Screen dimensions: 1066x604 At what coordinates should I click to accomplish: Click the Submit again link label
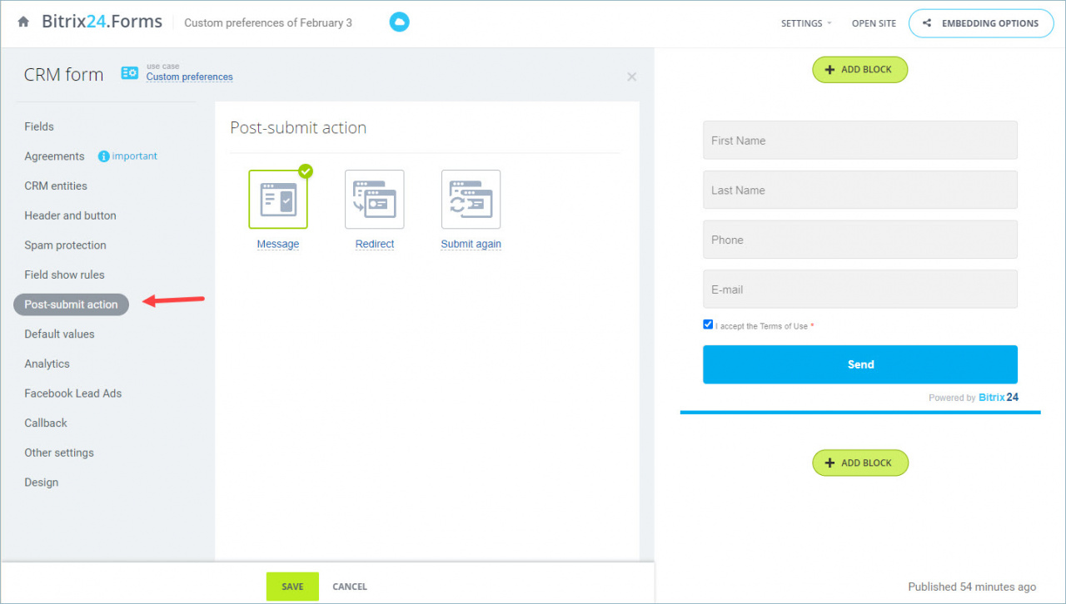pos(471,245)
